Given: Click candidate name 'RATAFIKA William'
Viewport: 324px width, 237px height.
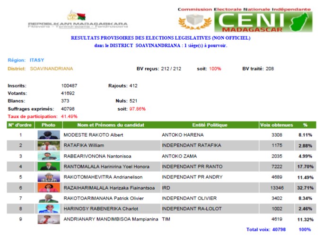Looking at the screenshot, I should pyautogui.click(x=84, y=146).
